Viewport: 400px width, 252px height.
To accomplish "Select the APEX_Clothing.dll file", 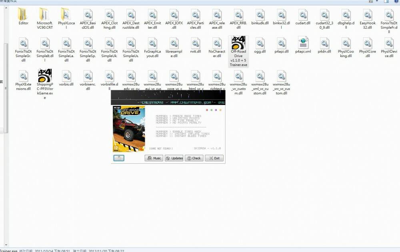I will tap(109, 18).
